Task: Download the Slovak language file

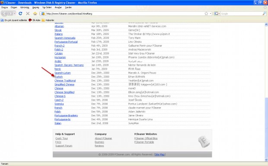Action: [58, 30]
